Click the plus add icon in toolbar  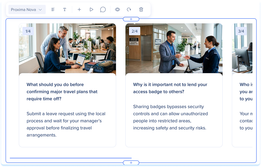click(x=79, y=10)
